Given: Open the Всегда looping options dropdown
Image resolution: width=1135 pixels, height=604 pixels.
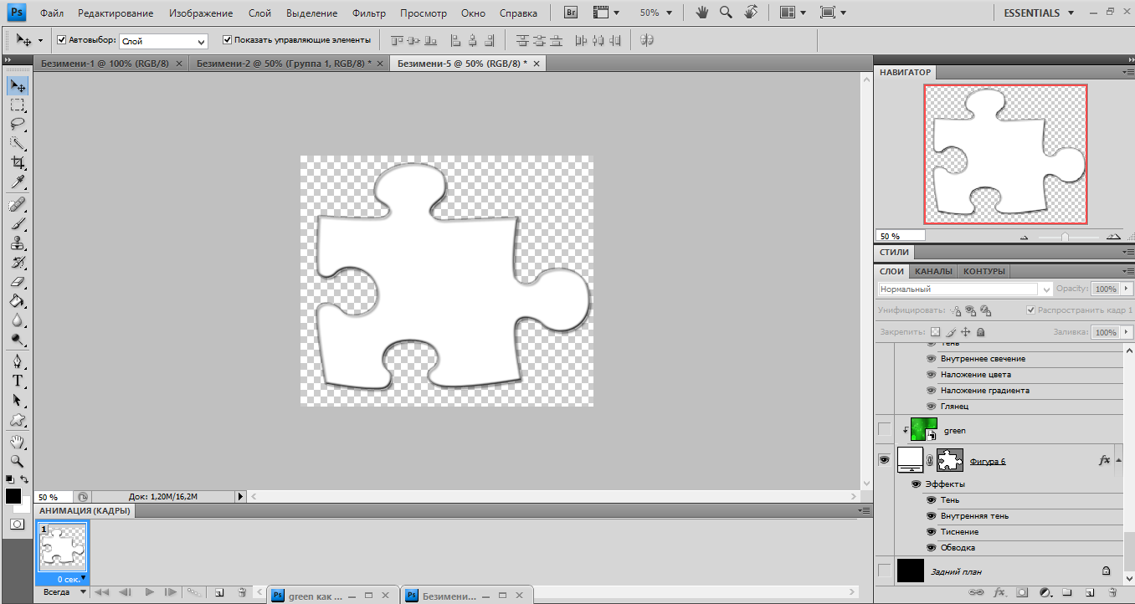Looking at the screenshot, I should point(64,592).
